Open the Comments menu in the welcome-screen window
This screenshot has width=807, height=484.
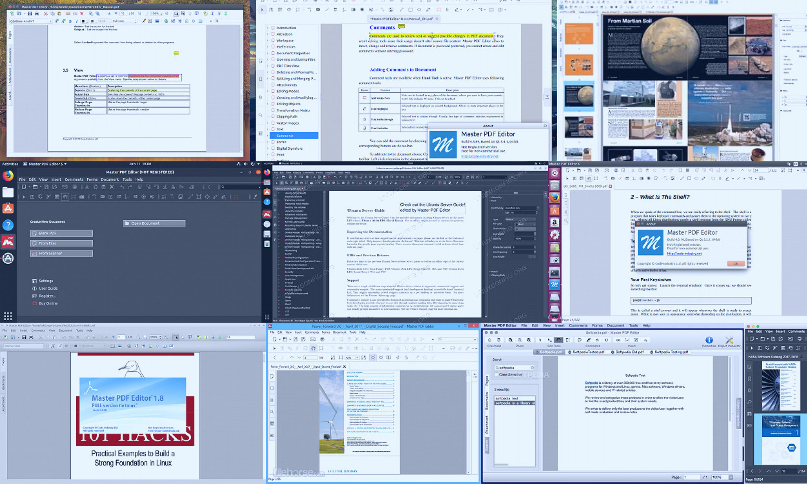pyautogui.click(x=74, y=179)
